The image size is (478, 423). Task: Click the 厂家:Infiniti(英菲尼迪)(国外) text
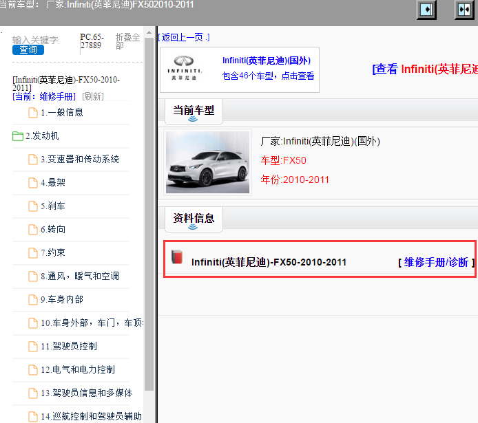[320, 142]
